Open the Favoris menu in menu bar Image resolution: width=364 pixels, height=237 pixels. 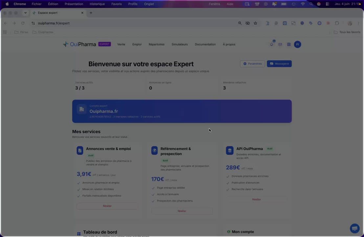[117, 4]
